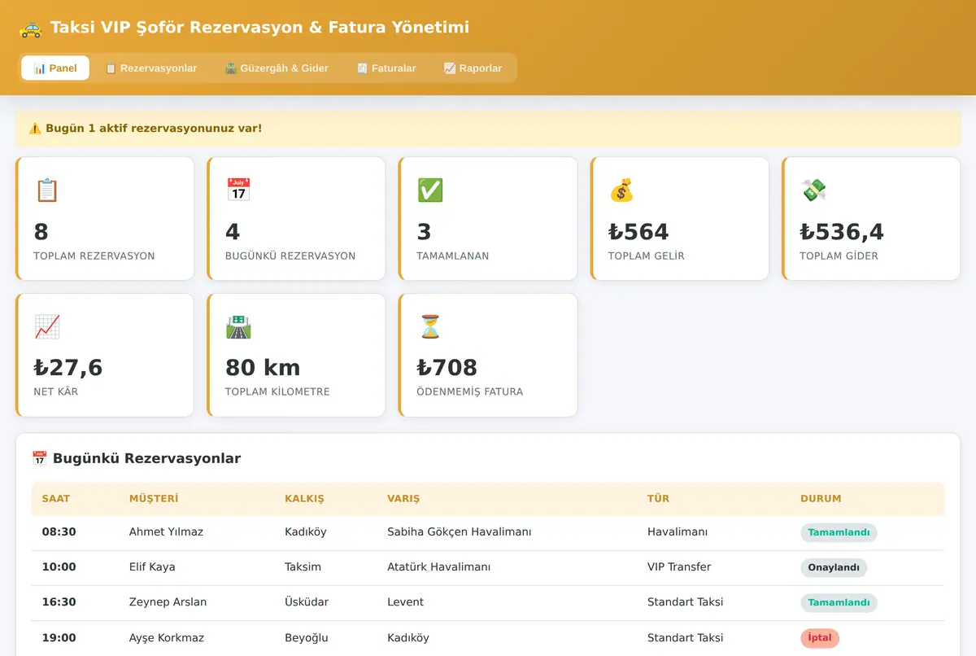Click the clipboard icon on Toplam Rezervasyon card
This screenshot has height=656, width=976.
click(x=47, y=190)
